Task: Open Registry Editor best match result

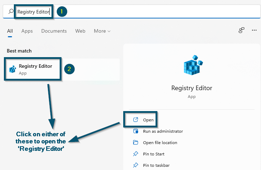Action: tap(62, 69)
